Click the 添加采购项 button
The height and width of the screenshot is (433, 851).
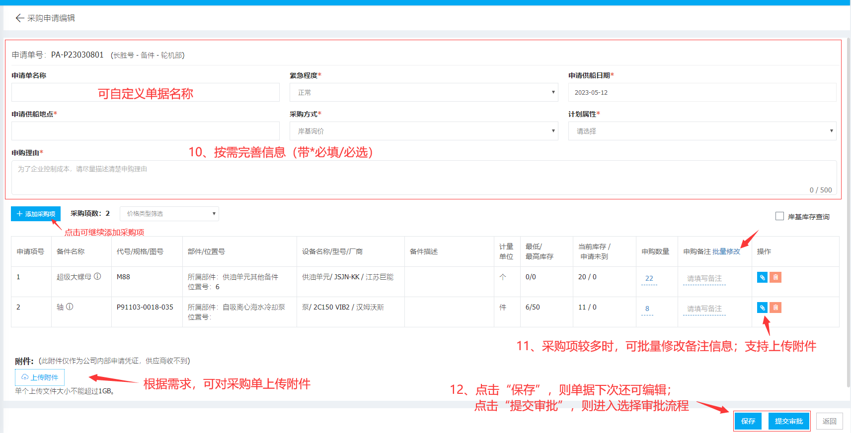coord(36,214)
